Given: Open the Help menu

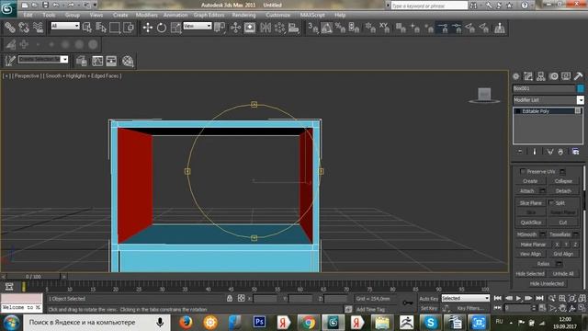Looking at the screenshot, I should 340,15.
